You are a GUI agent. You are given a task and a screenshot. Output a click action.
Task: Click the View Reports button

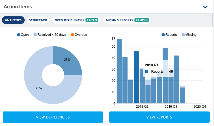[x=159, y=117]
